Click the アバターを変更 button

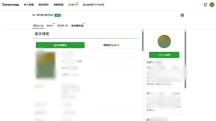point(164,55)
